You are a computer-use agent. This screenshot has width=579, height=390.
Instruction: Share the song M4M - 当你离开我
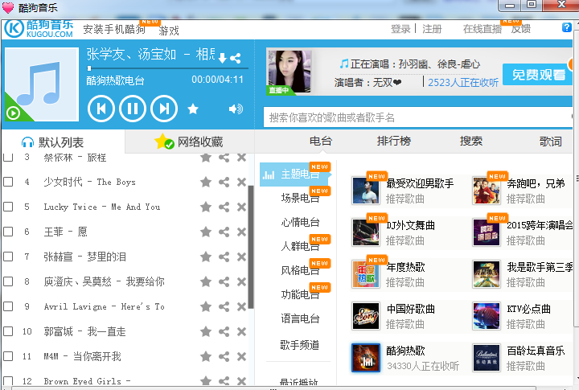pyautogui.click(x=224, y=356)
